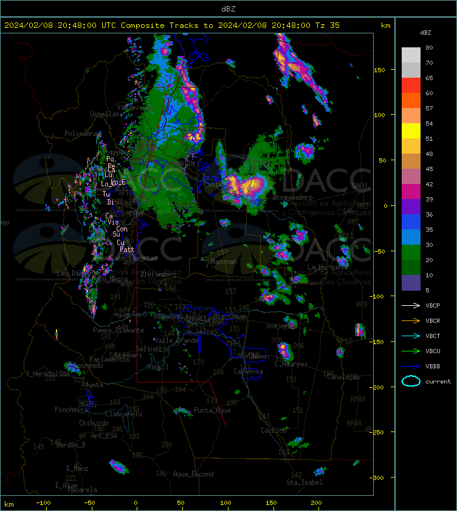Click the 'E.Huarpes' map label

click(x=291, y=364)
